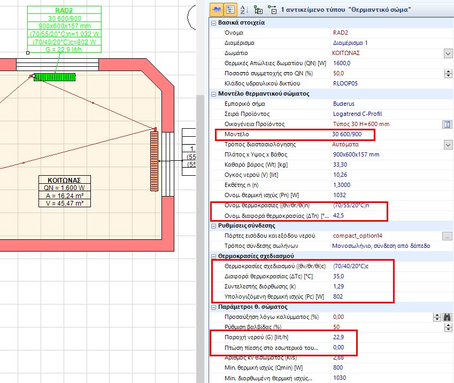Open the Δωμάτιο dropdown showing ΚΟΙΤΩΝΑΣ
This screenshot has width=454, height=383.
coord(449,53)
